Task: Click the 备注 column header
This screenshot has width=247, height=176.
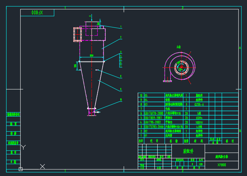Action: pos(230,141)
